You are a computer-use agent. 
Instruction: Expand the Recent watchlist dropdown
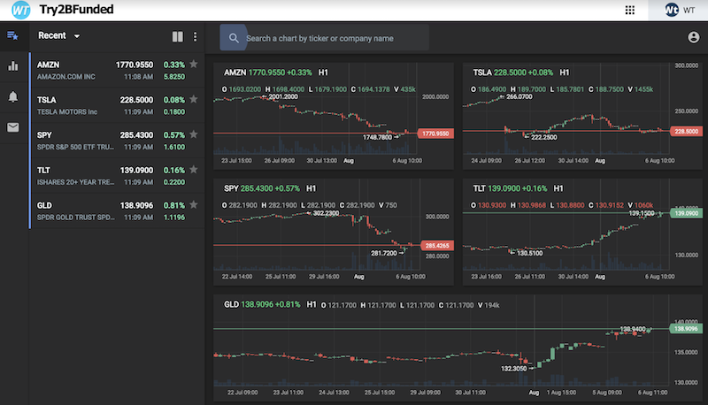59,35
